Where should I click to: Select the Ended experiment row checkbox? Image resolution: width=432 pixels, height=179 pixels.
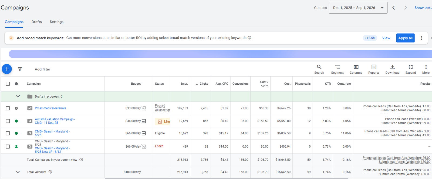8,146
